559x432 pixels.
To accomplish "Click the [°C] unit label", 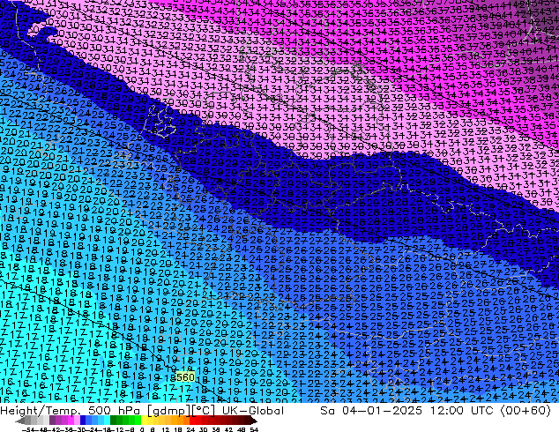I will 203,411.
